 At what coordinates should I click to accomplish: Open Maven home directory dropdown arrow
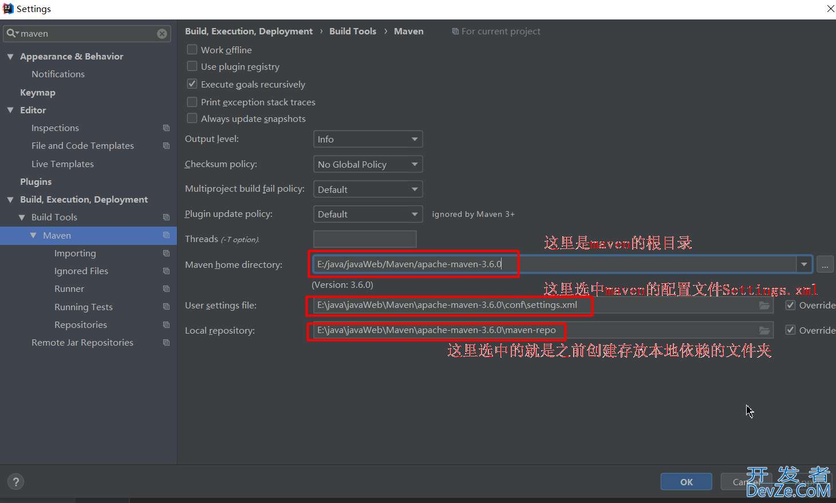804,264
